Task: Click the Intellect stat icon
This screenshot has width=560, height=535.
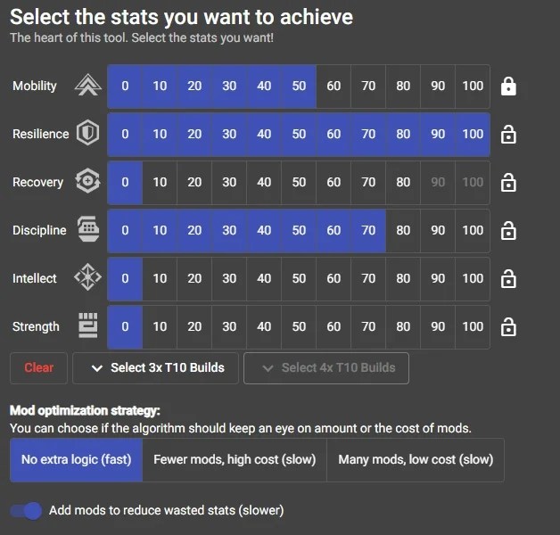Action: pos(87,279)
